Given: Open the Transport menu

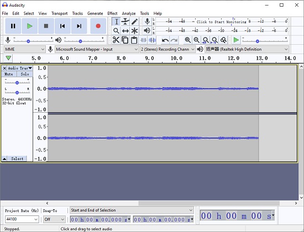Looking at the screenshot, I should pos(59,13).
